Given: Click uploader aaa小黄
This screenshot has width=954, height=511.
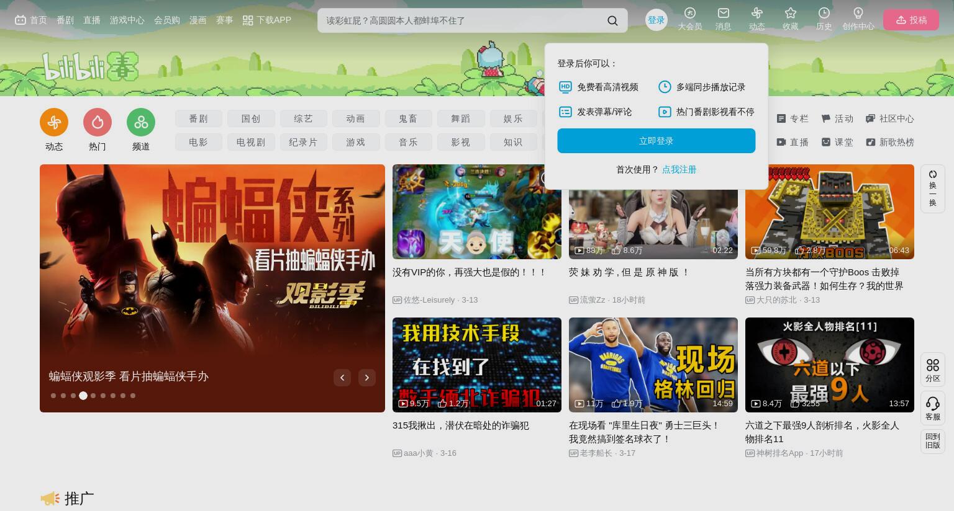Looking at the screenshot, I should pyautogui.click(x=419, y=453).
